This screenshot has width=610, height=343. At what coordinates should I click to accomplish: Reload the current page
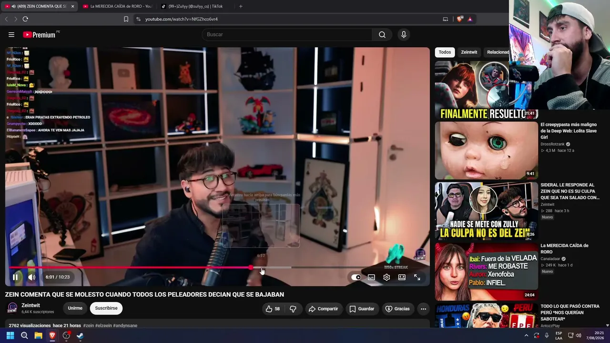point(25,19)
